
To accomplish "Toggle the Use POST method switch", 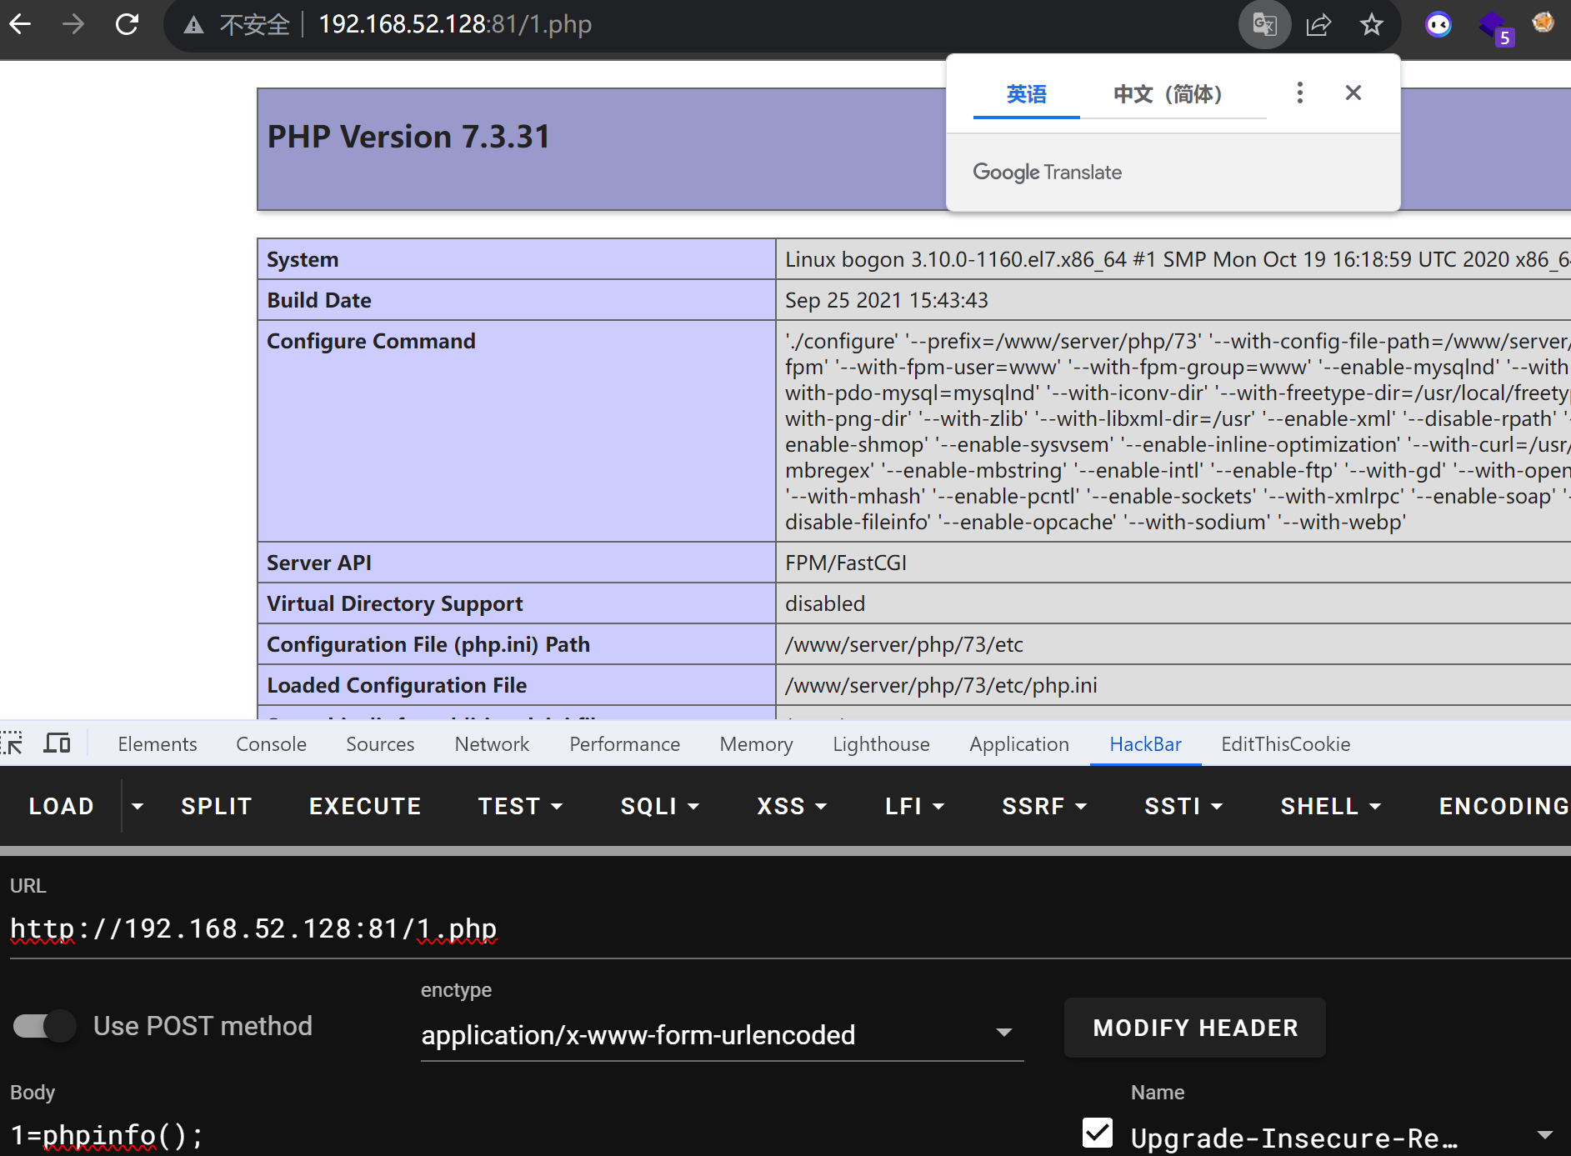I will [45, 1026].
